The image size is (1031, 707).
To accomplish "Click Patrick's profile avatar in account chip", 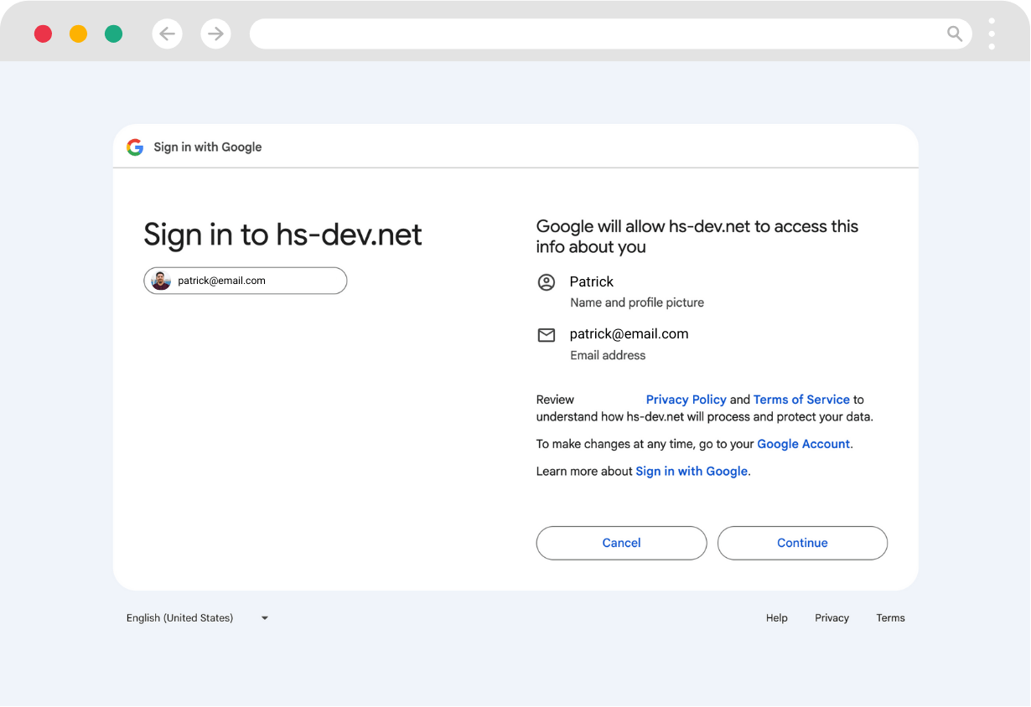I will coord(161,281).
